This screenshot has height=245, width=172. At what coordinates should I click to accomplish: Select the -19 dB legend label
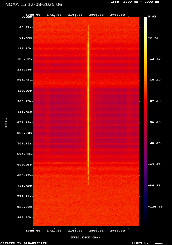tap(154, 80)
